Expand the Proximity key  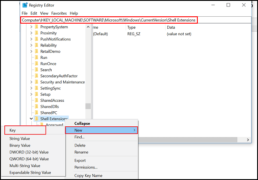tap(31, 33)
